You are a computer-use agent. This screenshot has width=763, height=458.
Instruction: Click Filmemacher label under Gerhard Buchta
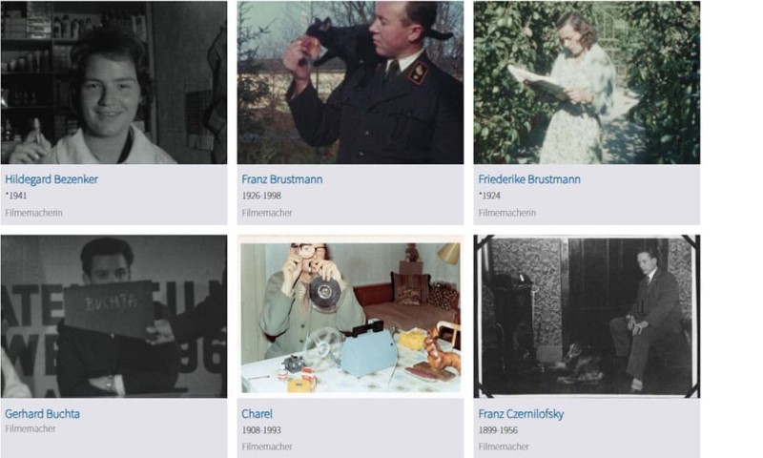31,428
